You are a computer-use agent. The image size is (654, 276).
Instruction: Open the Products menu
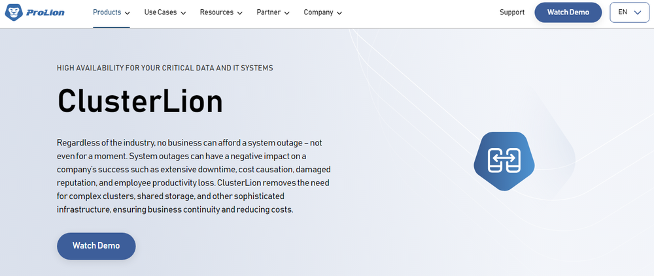coord(107,12)
